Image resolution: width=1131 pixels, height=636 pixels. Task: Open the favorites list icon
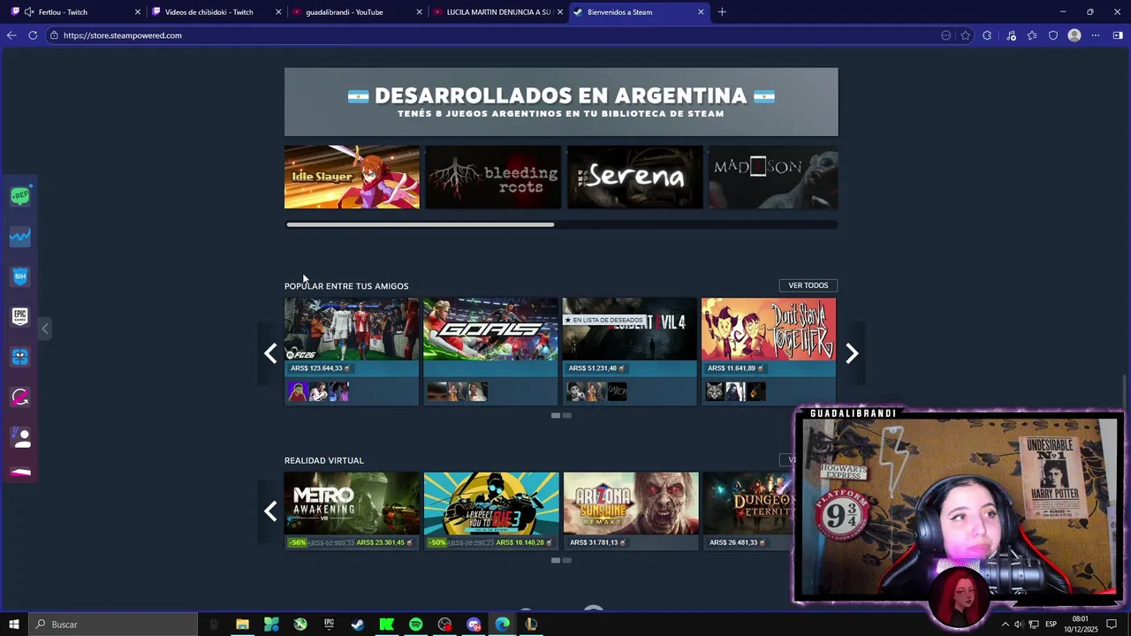(x=1032, y=35)
